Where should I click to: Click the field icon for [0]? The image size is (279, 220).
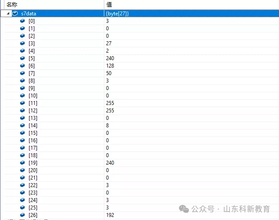22,21
